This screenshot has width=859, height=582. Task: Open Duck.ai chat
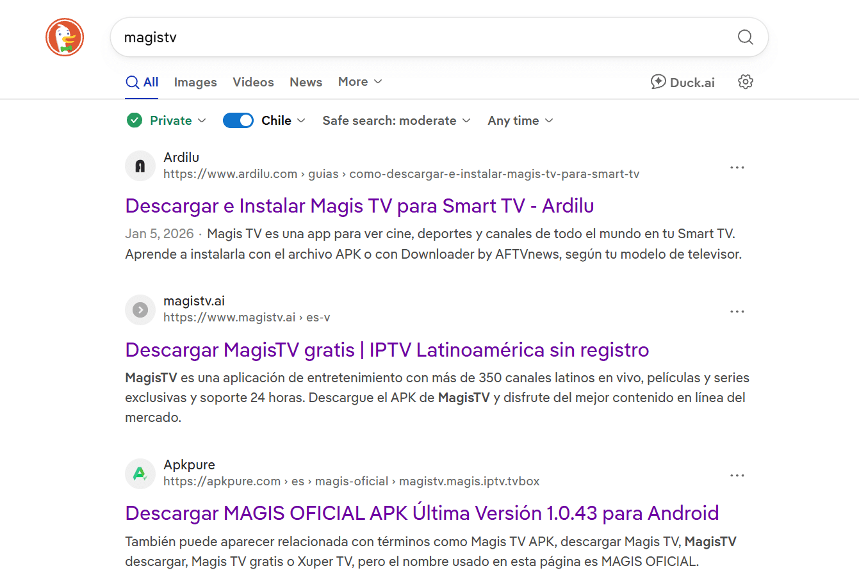pos(683,82)
